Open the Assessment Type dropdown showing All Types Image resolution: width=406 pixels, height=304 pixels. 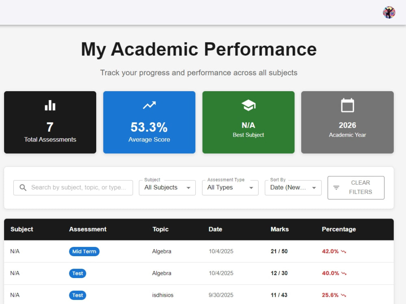[230, 188]
